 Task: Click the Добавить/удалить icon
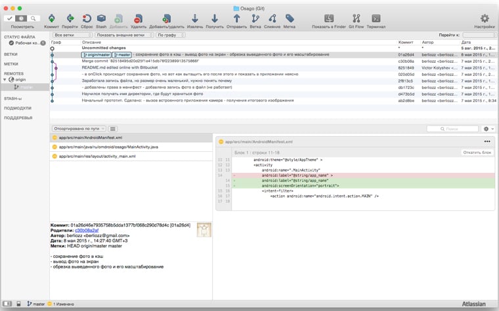pyautogui.click(x=166, y=18)
